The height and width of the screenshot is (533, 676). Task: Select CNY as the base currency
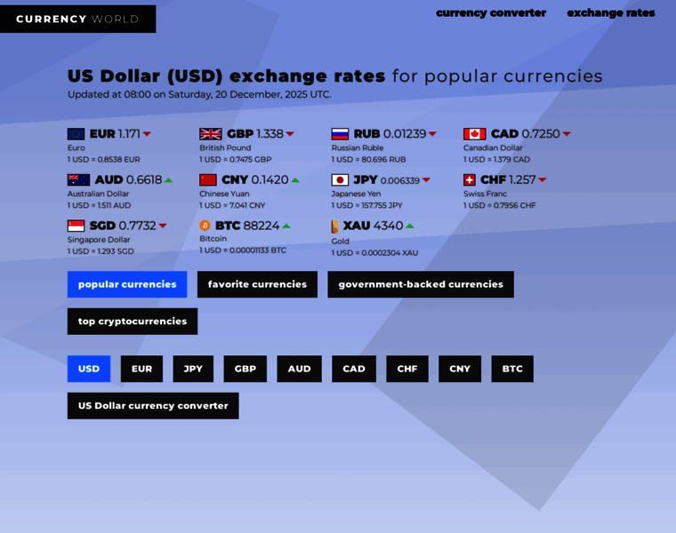click(x=460, y=369)
